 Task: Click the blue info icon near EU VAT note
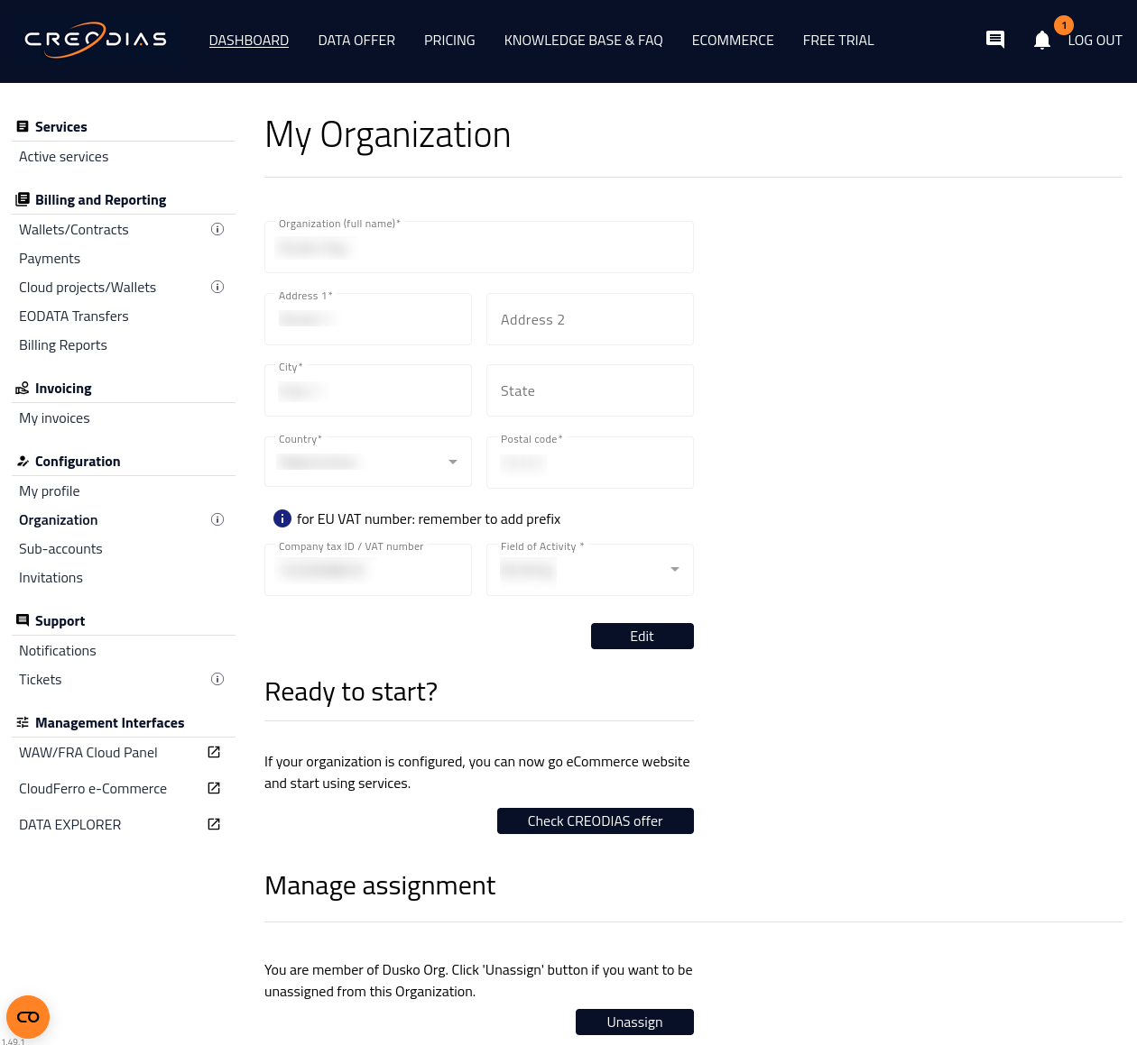coord(282,518)
